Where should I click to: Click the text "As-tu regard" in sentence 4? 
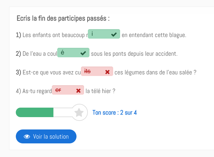coord(37,91)
